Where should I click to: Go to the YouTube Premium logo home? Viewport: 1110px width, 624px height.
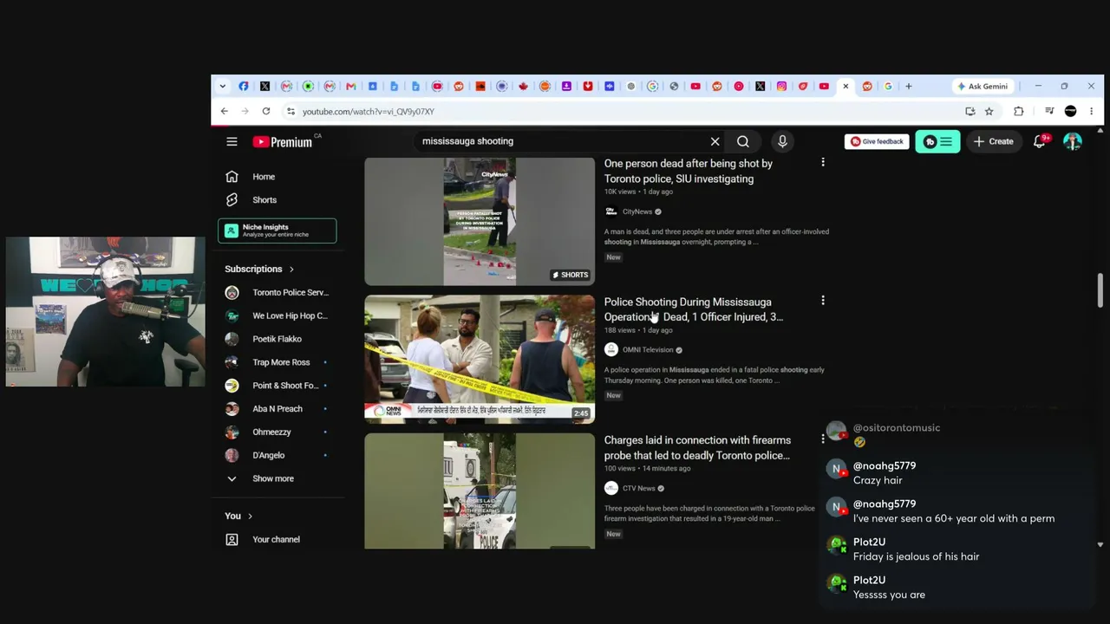click(283, 141)
